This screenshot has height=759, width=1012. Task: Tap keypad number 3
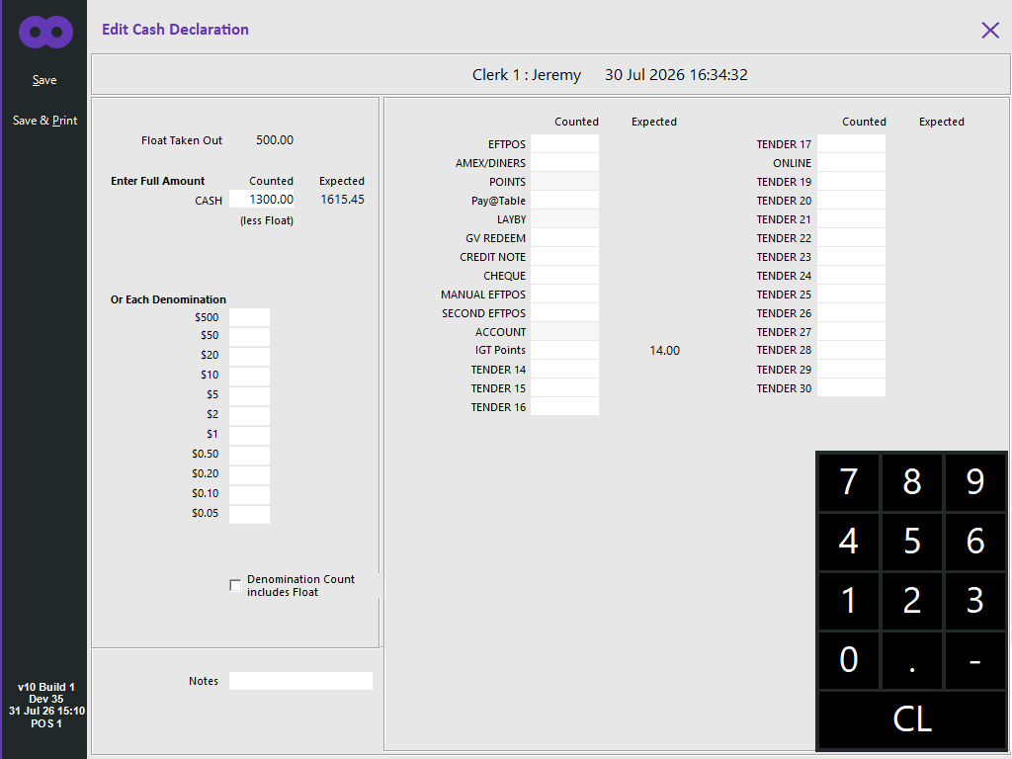coord(975,600)
